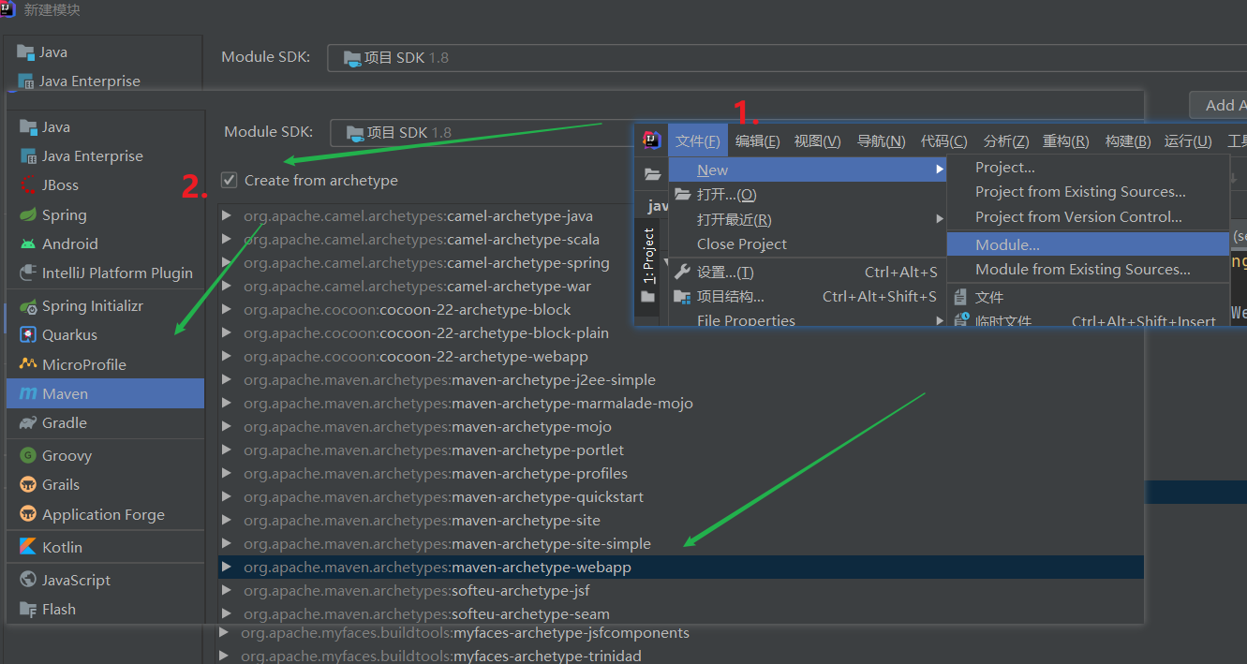Click the Flash folder icon
The height and width of the screenshot is (664, 1247).
[27, 609]
